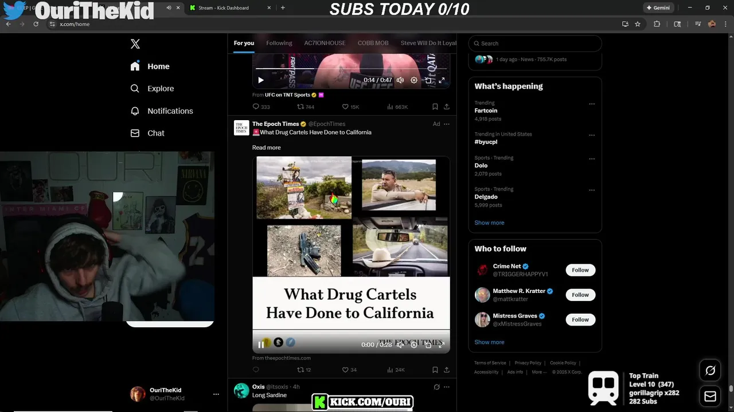Follow Crime Net
Viewport: 734px width, 412px height.
coord(580,270)
